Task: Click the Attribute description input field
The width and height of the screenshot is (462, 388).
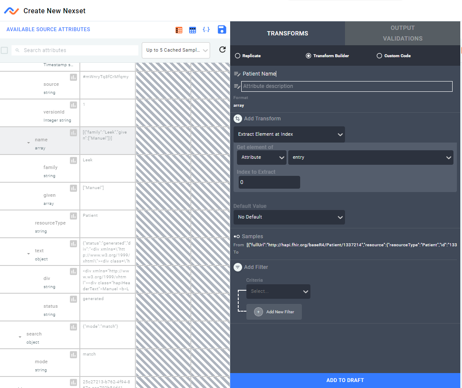Action: pyautogui.click(x=347, y=86)
